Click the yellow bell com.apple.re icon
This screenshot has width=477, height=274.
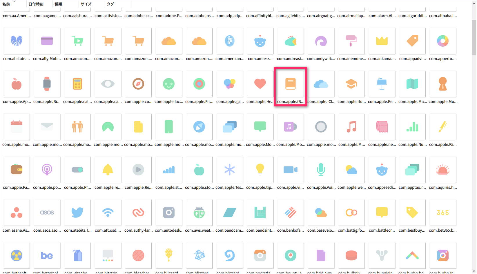pyautogui.click(x=108, y=170)
